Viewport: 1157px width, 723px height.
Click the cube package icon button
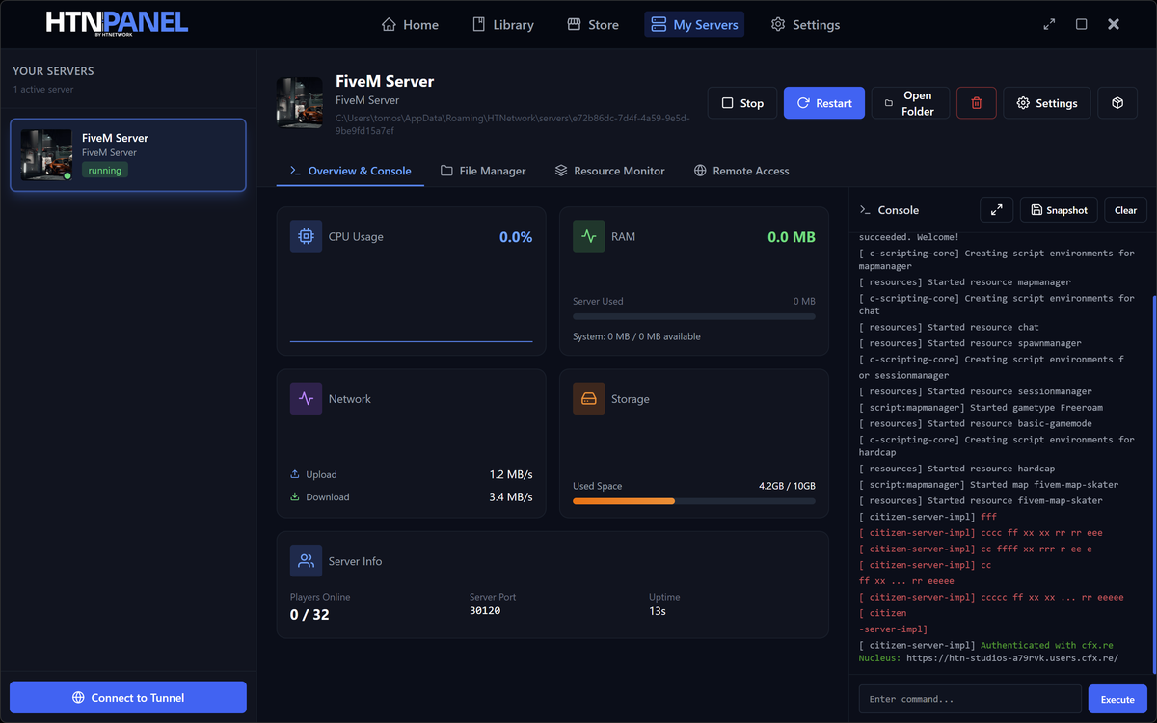(x=1117, y=103)
